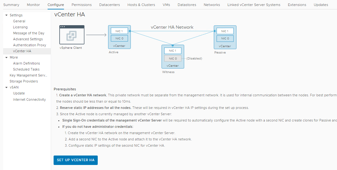
Task: Click the Active node label
Action: [113, 52]
